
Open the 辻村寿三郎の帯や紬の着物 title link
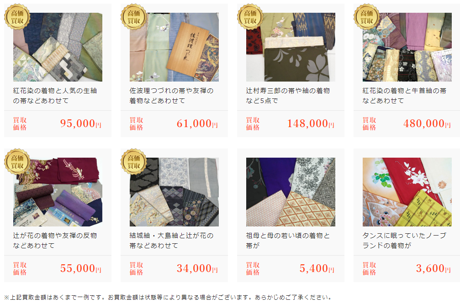288,96
